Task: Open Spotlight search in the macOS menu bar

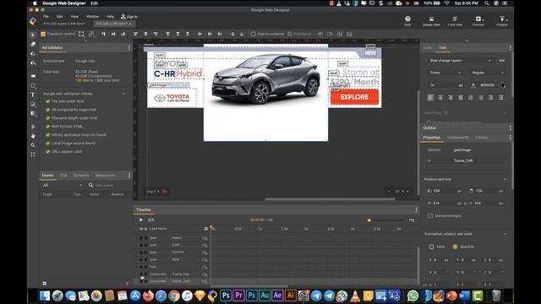Action: pos(487,3)
